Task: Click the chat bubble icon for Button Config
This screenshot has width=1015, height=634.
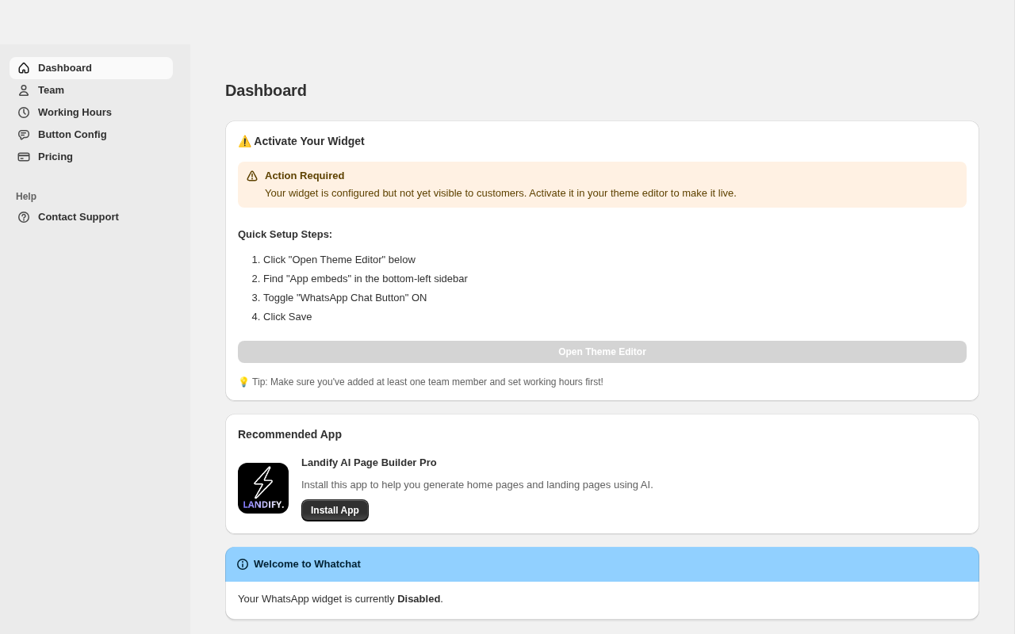Action: click(x=24, y=135)
